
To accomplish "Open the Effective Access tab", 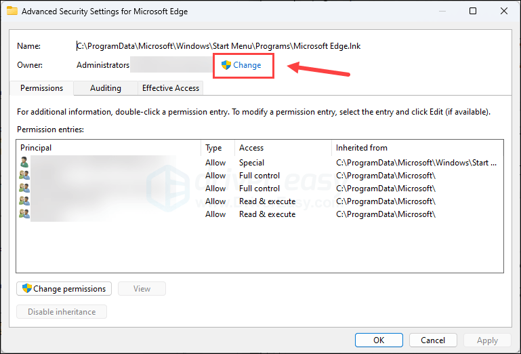I will tap(170, 88).
